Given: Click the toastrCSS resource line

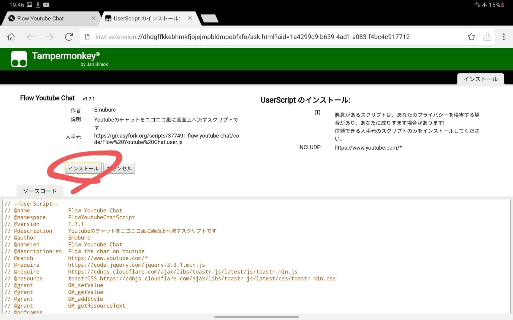Looking at the screenshot, I should click(x=170, y=279).
